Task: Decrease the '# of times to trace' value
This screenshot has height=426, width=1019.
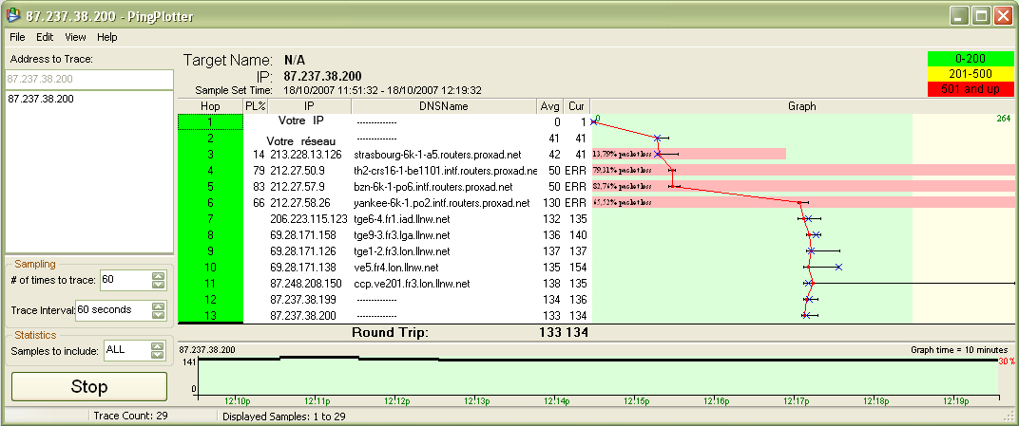Action: [x=158, y=285]
